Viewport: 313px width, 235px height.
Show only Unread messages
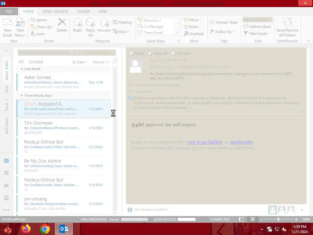(35, 62)
